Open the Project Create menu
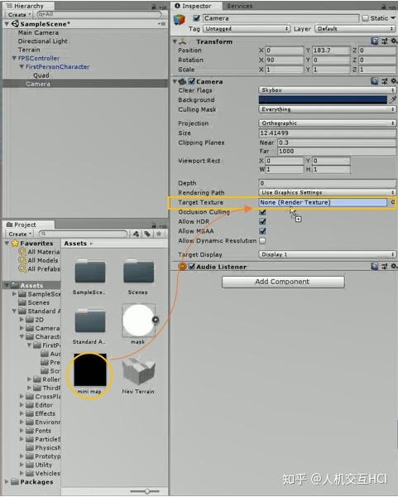This screenshot has width=398, height=497. (x=19, y=234)
